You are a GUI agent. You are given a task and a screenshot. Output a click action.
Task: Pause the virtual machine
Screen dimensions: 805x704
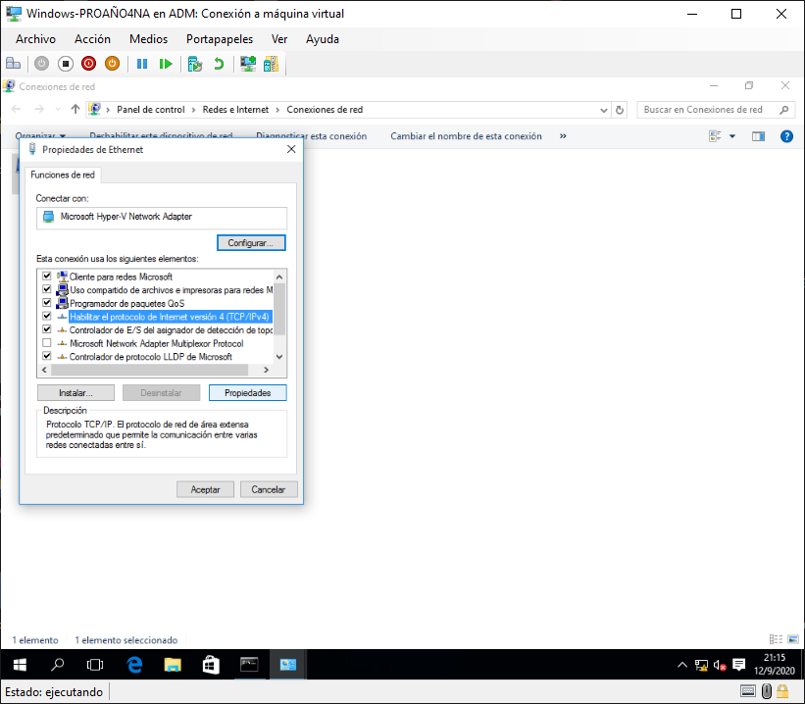pos(142,64)
